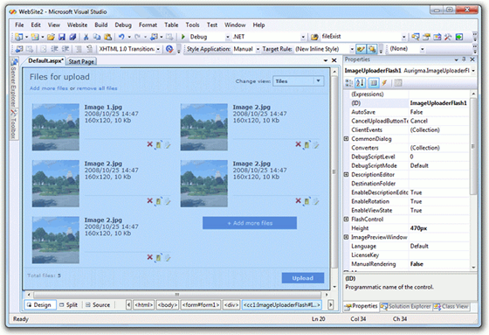
Task: Open the Properties Window toolbar icon
Action: [426, 37]
